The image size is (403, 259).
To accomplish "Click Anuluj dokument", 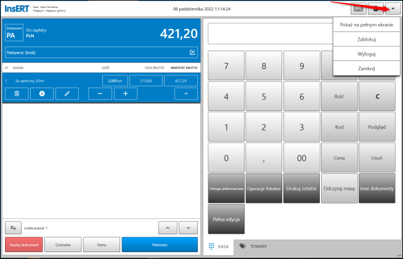I will click(x=24, y=245).
